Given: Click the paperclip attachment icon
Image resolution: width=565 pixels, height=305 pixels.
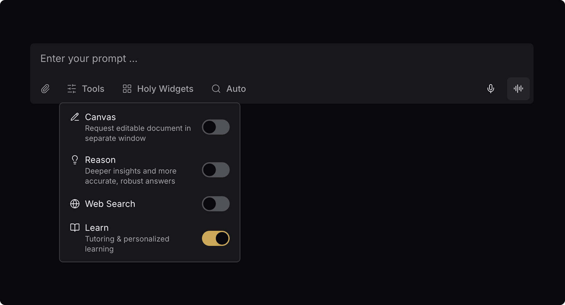Looking at the screenshot, I should (45, 89).
